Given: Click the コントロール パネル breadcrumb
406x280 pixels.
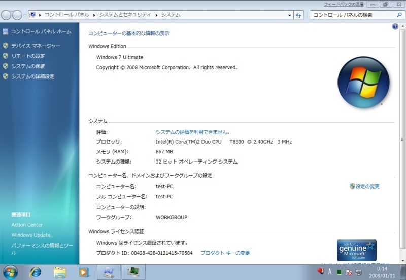Looking at the screenshot, I should (67, 15).
